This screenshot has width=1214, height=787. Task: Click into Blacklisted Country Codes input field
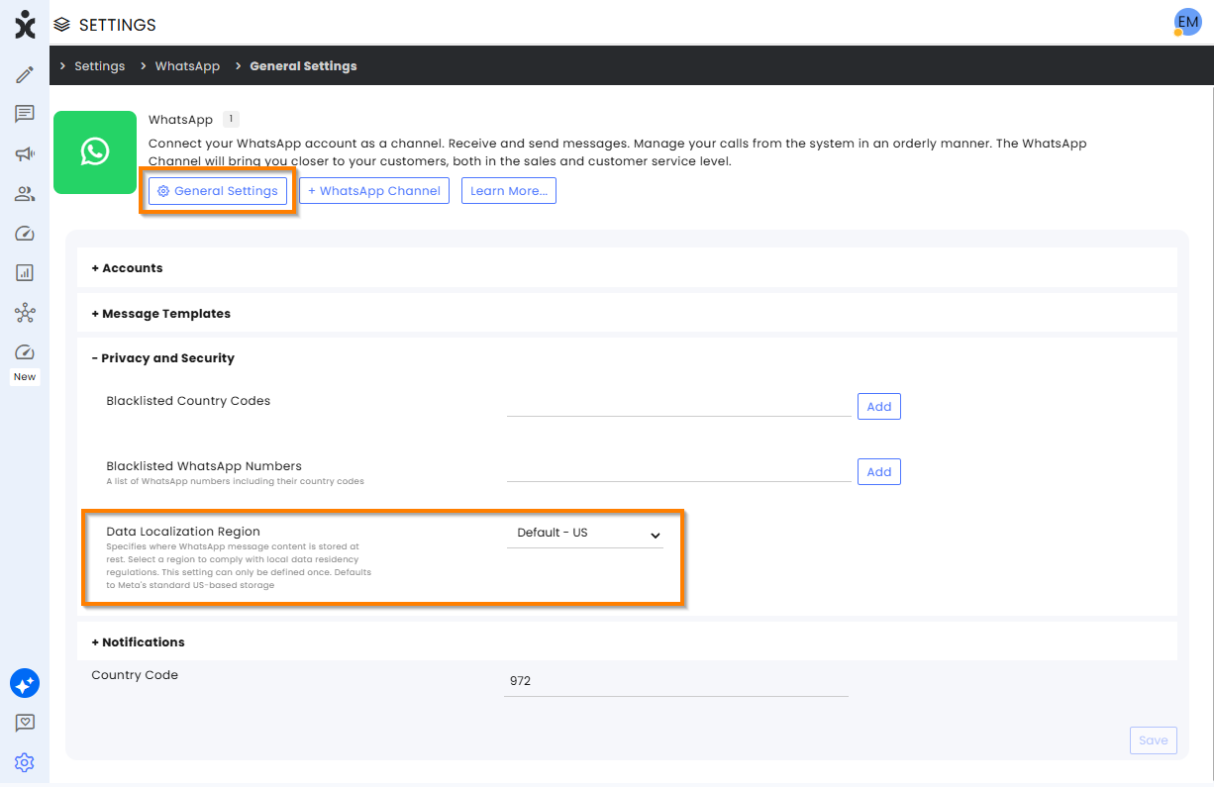(678, 406)
